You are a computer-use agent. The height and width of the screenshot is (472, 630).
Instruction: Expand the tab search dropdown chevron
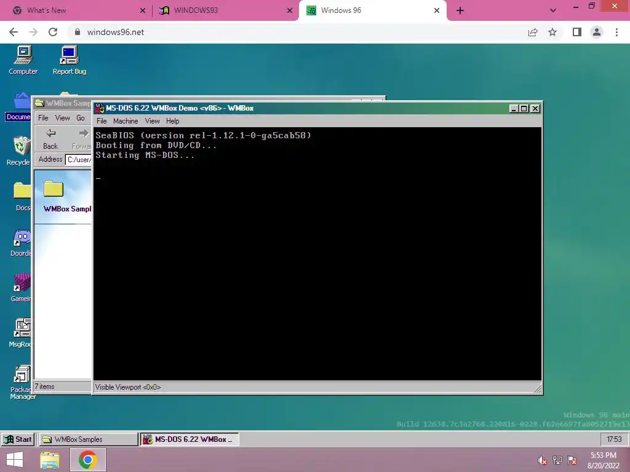pyautogui.click(x=553, y=11)
